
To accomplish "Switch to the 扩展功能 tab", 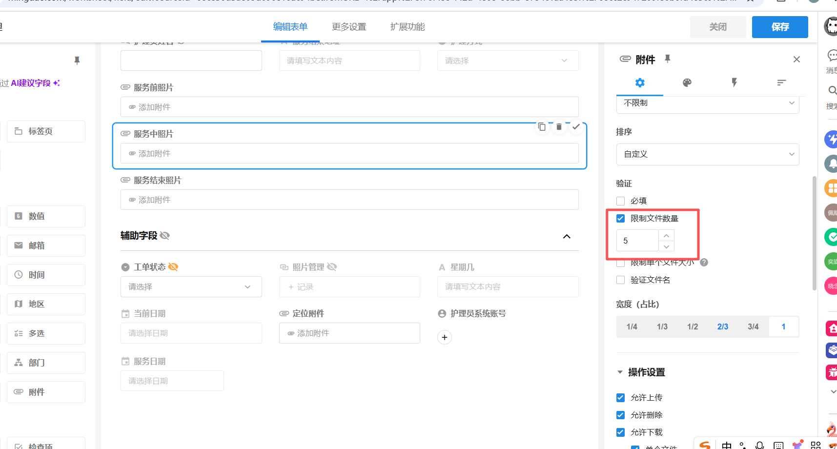I will (x=408, y=27).
